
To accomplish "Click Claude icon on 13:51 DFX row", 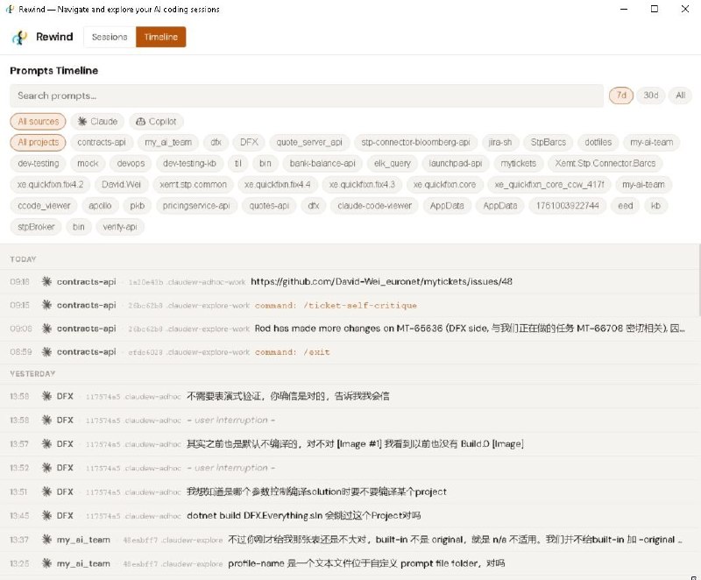I will 46,492.
